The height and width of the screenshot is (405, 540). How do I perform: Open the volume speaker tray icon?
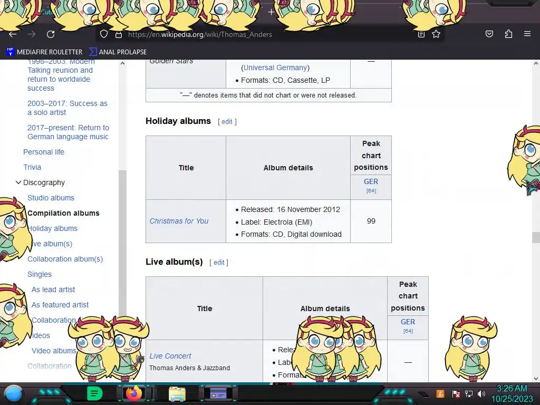click(481, 393)
